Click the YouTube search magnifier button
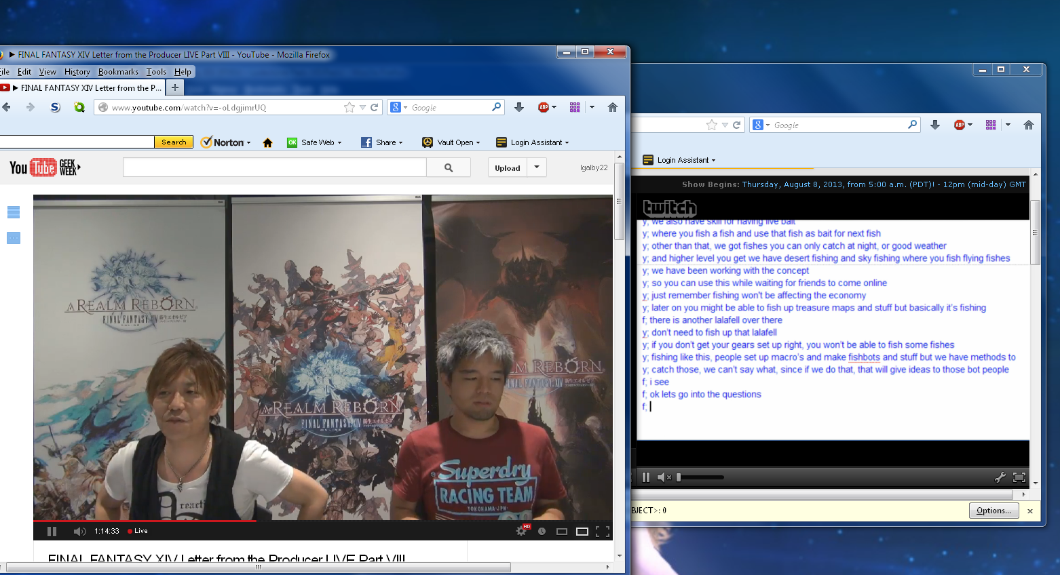Image resolution: width=1060 pixels, height=575 pixels. point(449,167)
